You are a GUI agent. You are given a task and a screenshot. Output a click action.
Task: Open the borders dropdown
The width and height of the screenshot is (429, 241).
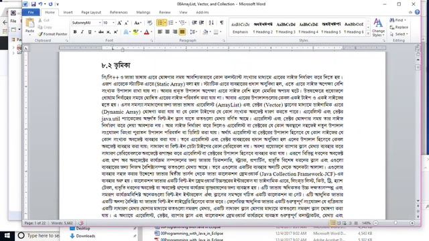tap(221, 32)
